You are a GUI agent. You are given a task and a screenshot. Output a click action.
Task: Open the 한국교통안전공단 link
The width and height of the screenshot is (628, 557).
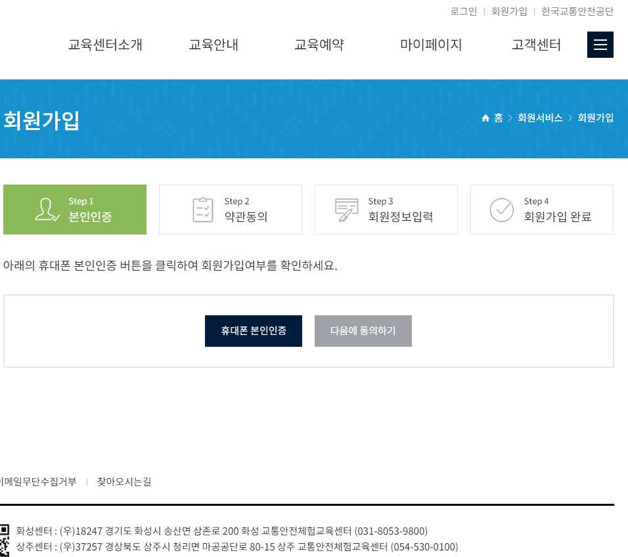coord(577,11)
